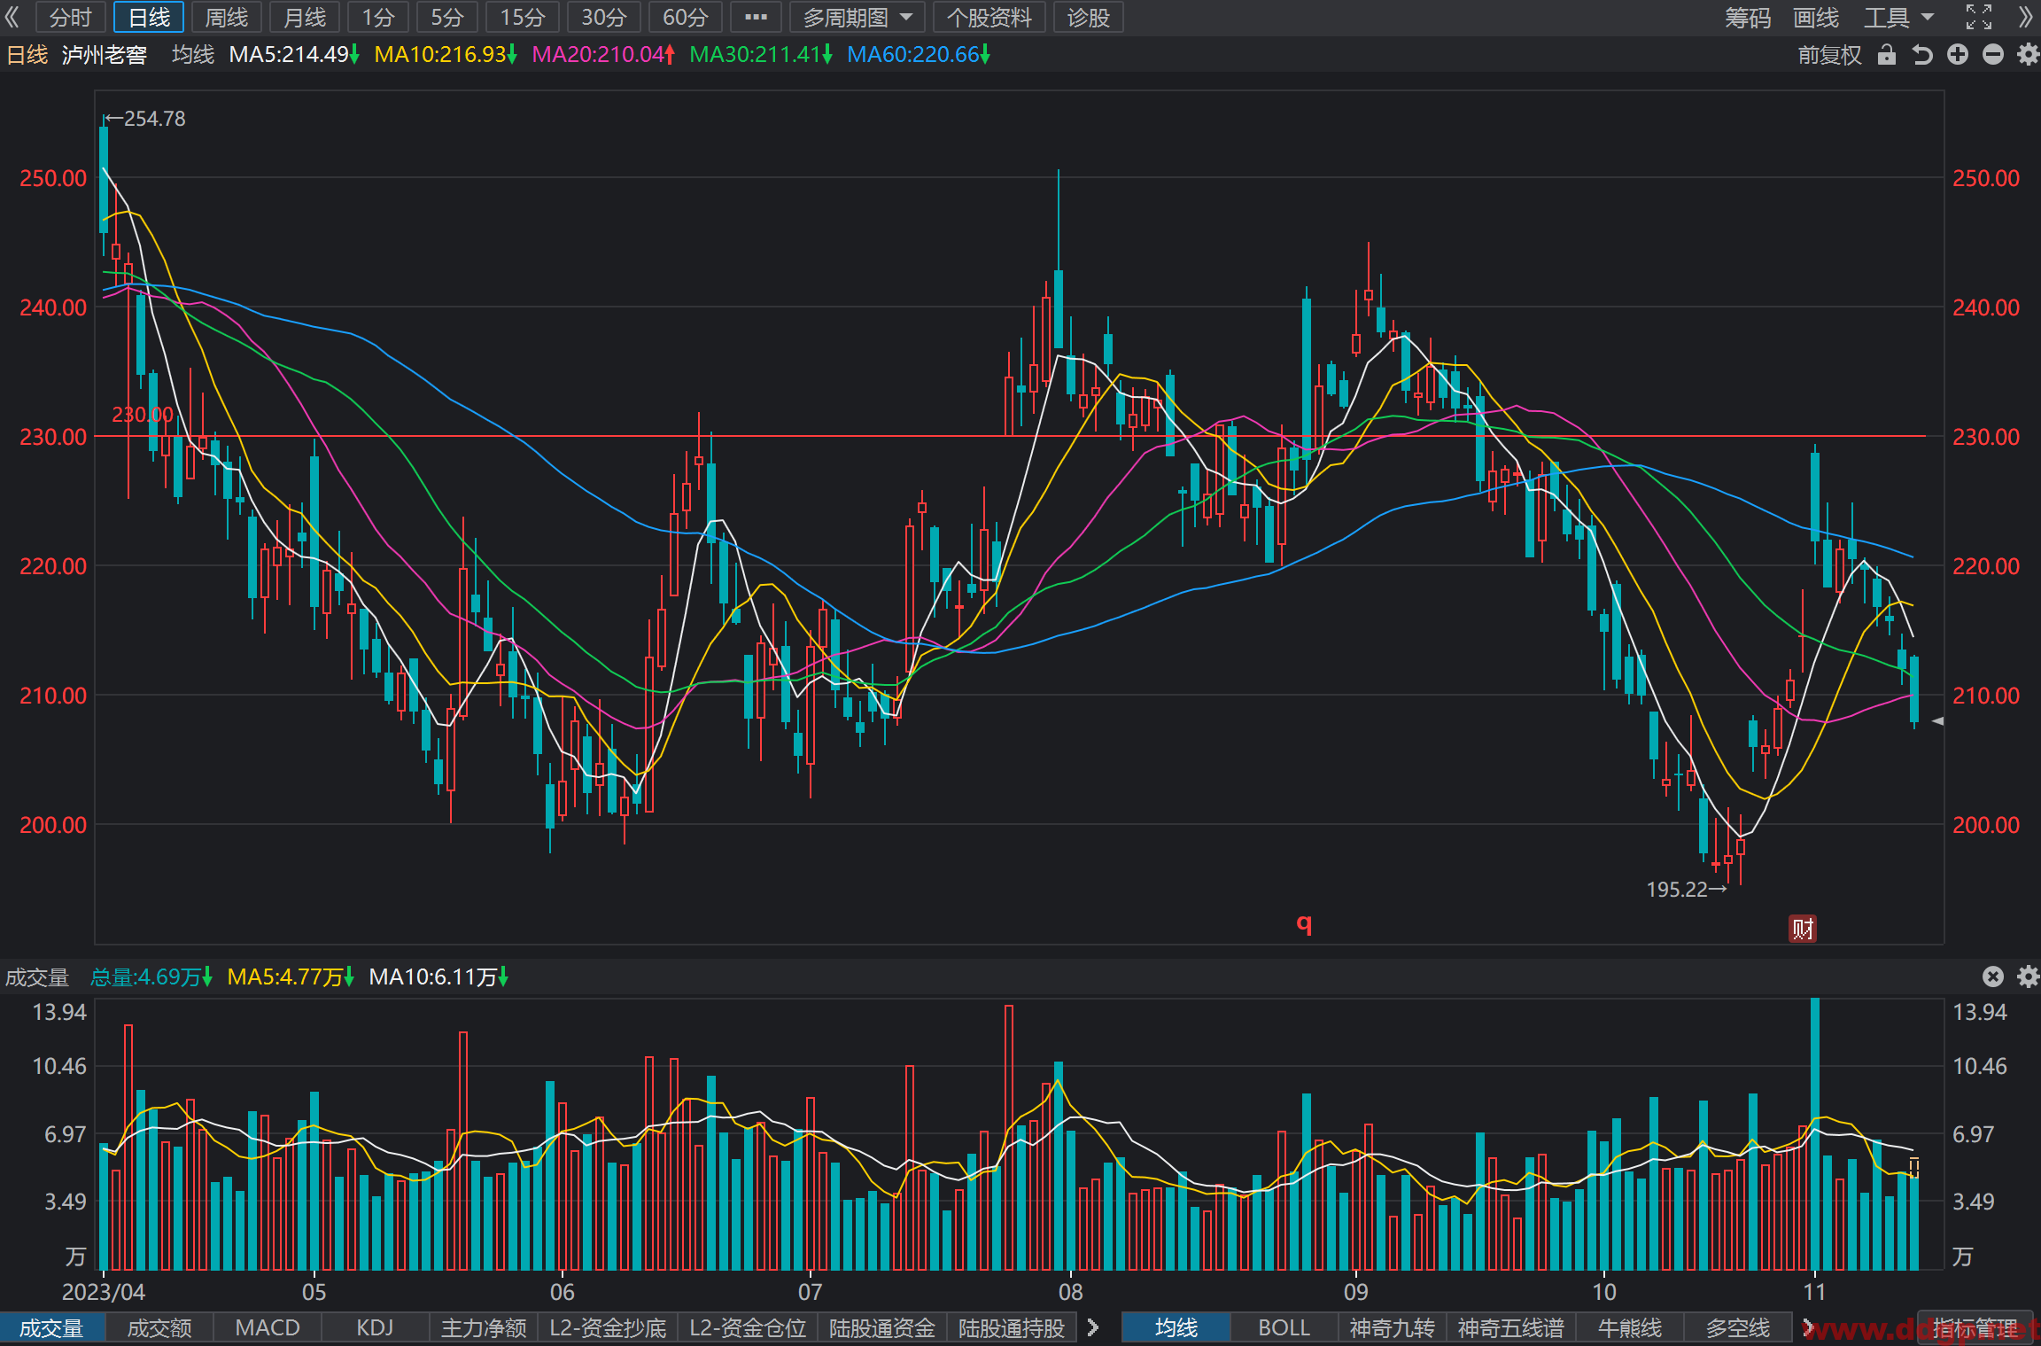Expand the 多周期图 dropdown

(858, 17)
